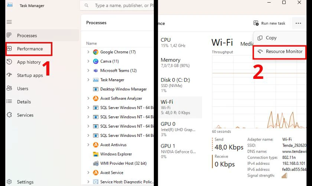Select Copy from the dropdown menu

[x=271, y=38]
